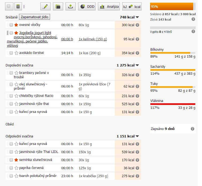Show info for jasmínová rýže 525 kcal
The height and width of the screenshot is (186, 202).
(x=138, y=104)
